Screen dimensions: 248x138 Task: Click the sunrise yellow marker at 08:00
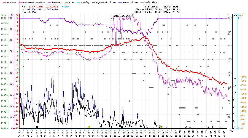pyautogui.click(x=89, y=127)
